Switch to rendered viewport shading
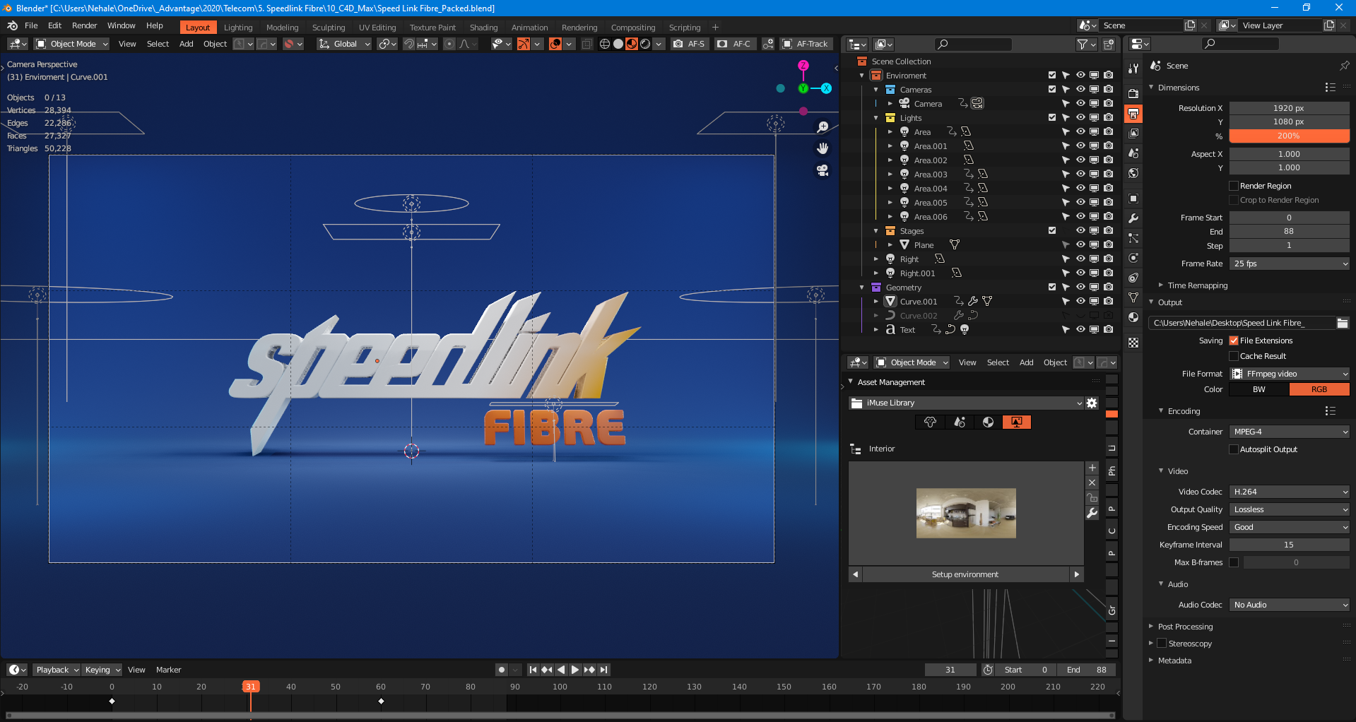The height and width of the screenshot is (722, 1356). (x=645, y=44)
